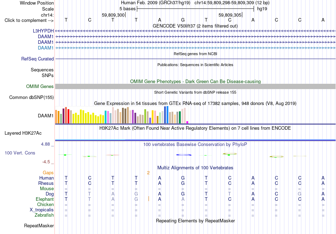Click the DAAM1 label beside the GTEx bars
This screenshot has width=336, height=234.
tap(46, 116)
